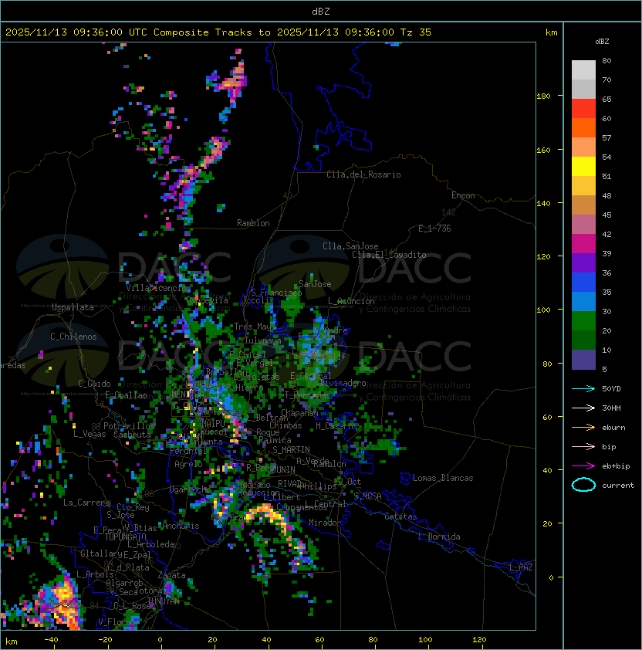The width and height of the screenshot is (642, 650).
Task: Click the 'Lomas_Blancas' map label
Action: (443, 478)
